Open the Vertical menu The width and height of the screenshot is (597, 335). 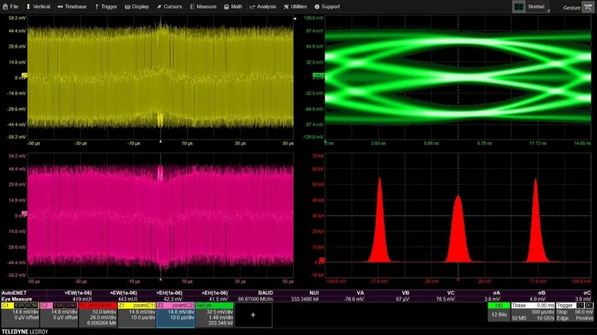38,7
